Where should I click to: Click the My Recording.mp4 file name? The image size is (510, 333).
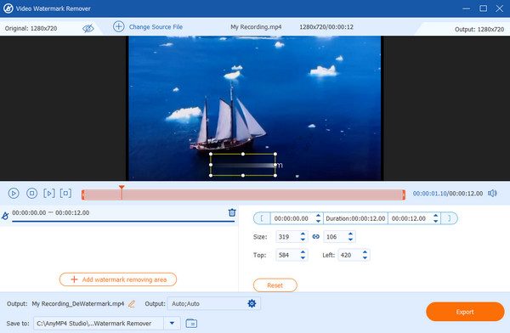256,27
